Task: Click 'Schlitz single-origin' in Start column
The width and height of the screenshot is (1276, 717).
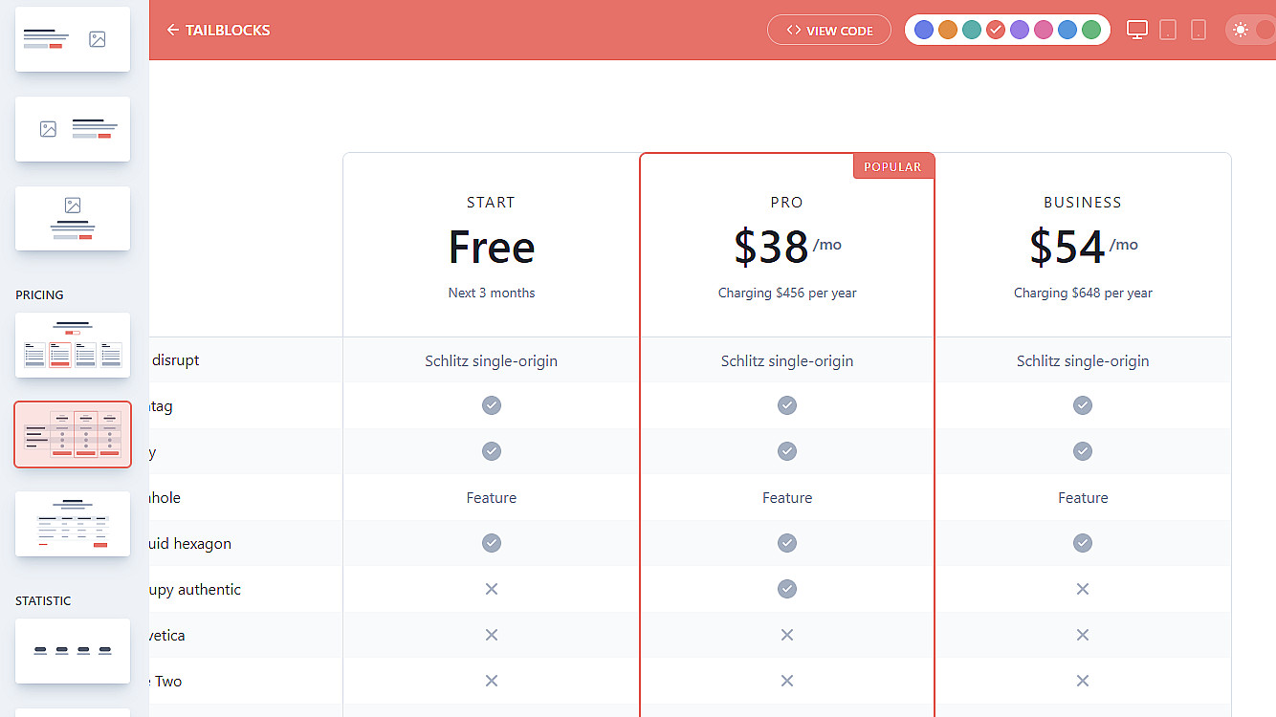Action: [x=492, y=360]
